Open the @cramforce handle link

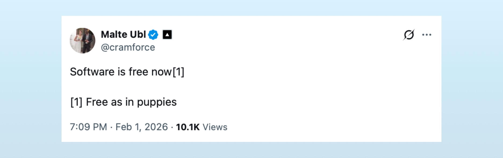point(128,48)
